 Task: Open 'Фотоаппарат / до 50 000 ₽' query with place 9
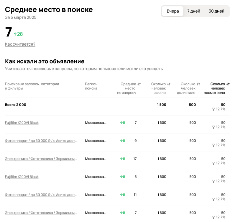pyautogui.click(x=41, y=141)
